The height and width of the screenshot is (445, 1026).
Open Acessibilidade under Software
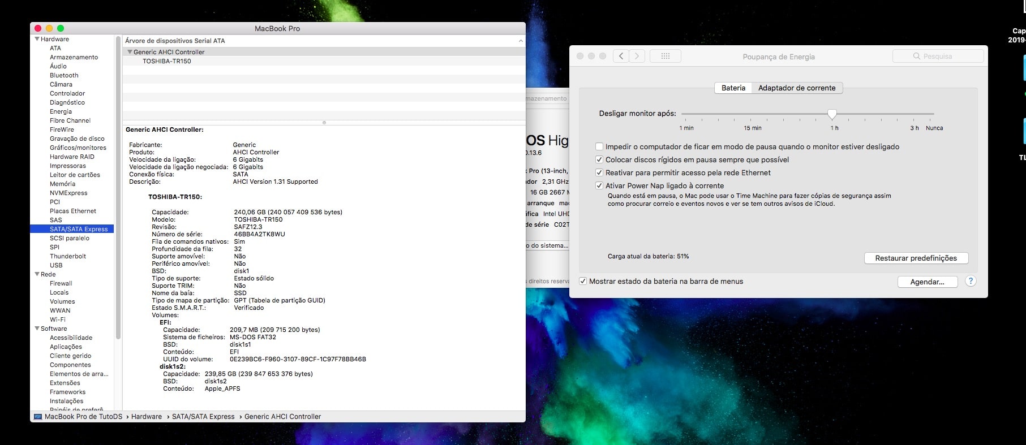[71, 338]
